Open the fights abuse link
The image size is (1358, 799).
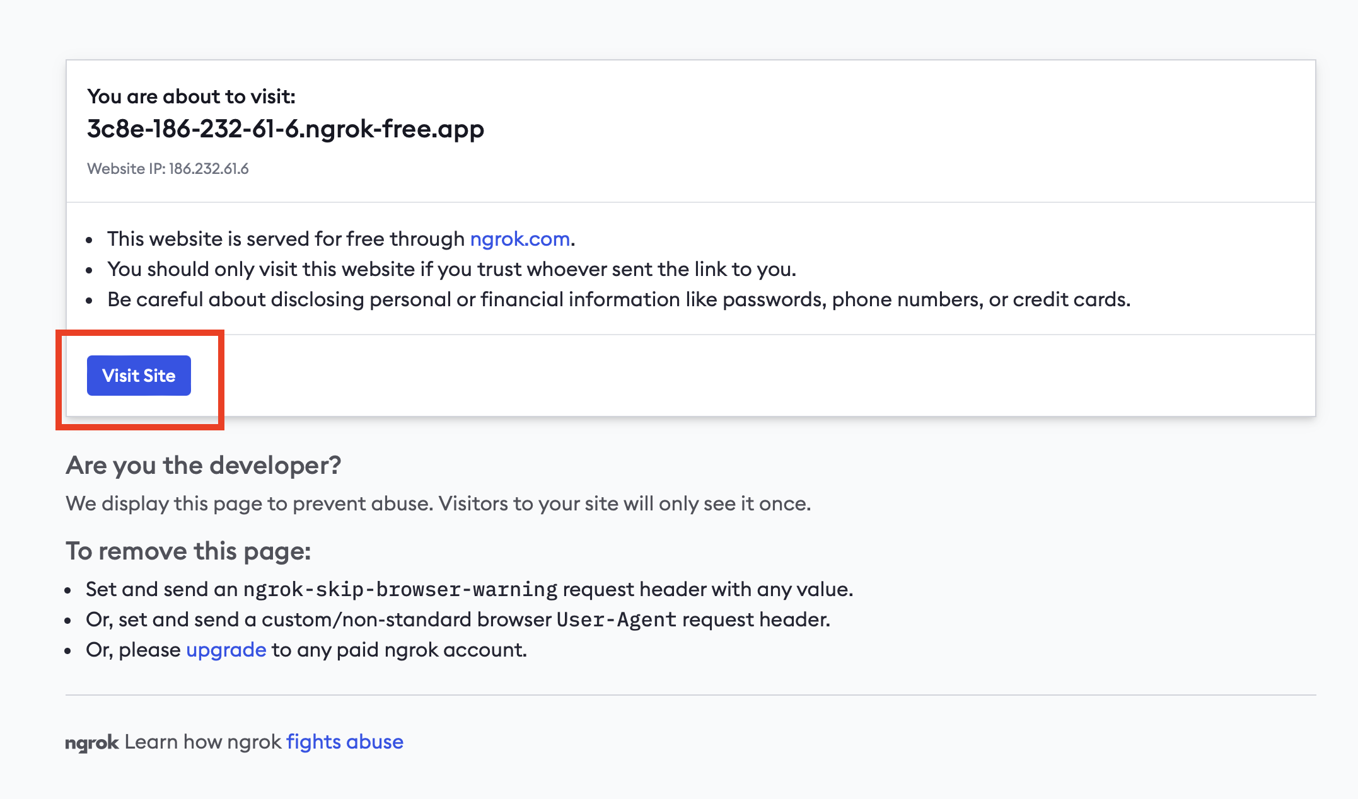[x=345, y=742]
